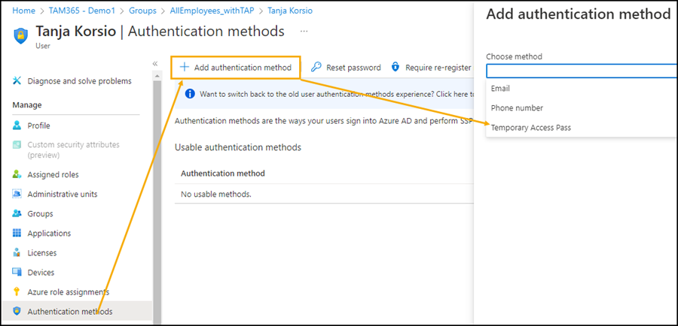This screenshot has height=326, width=678.
Task: Click the Authentication method column header
Action: [x=223, y=174]
